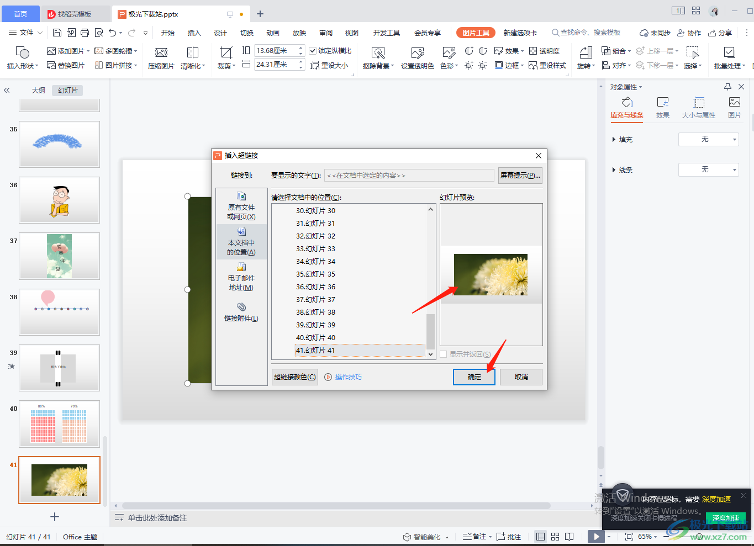Click the height stepper up arrow for 13.68厘米
The image size is (754, 546).
(x=301, y=48)
